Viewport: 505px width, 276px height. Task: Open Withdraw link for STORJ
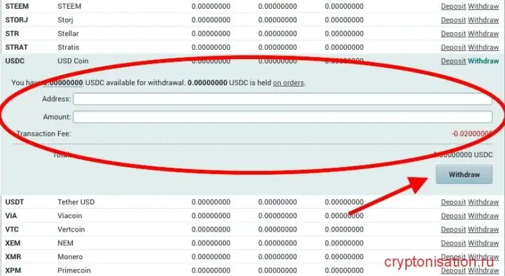[x=483, y=20]
